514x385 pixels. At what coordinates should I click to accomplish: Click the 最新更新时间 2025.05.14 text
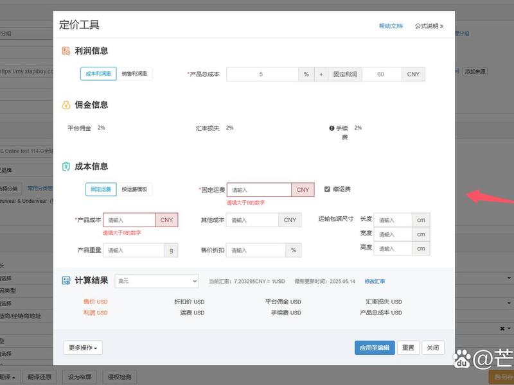pyautogui.click(x=324, y=281)
